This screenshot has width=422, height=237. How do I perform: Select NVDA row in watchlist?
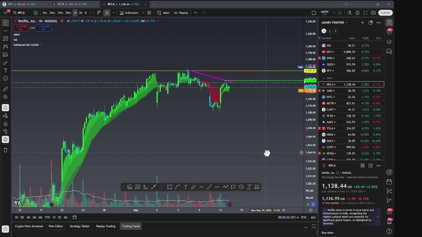pos(351,153)
